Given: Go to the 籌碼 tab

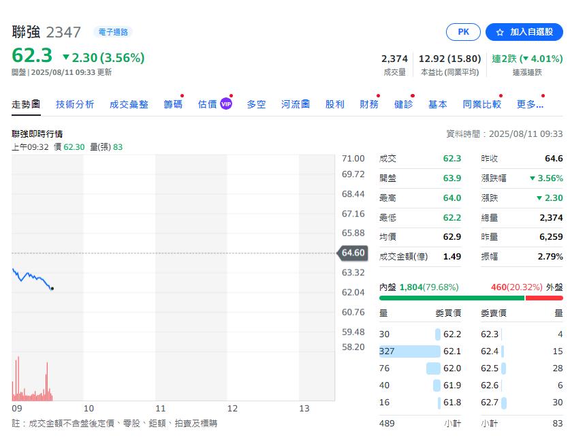Looking at the screenshot, I should point(173,104).
